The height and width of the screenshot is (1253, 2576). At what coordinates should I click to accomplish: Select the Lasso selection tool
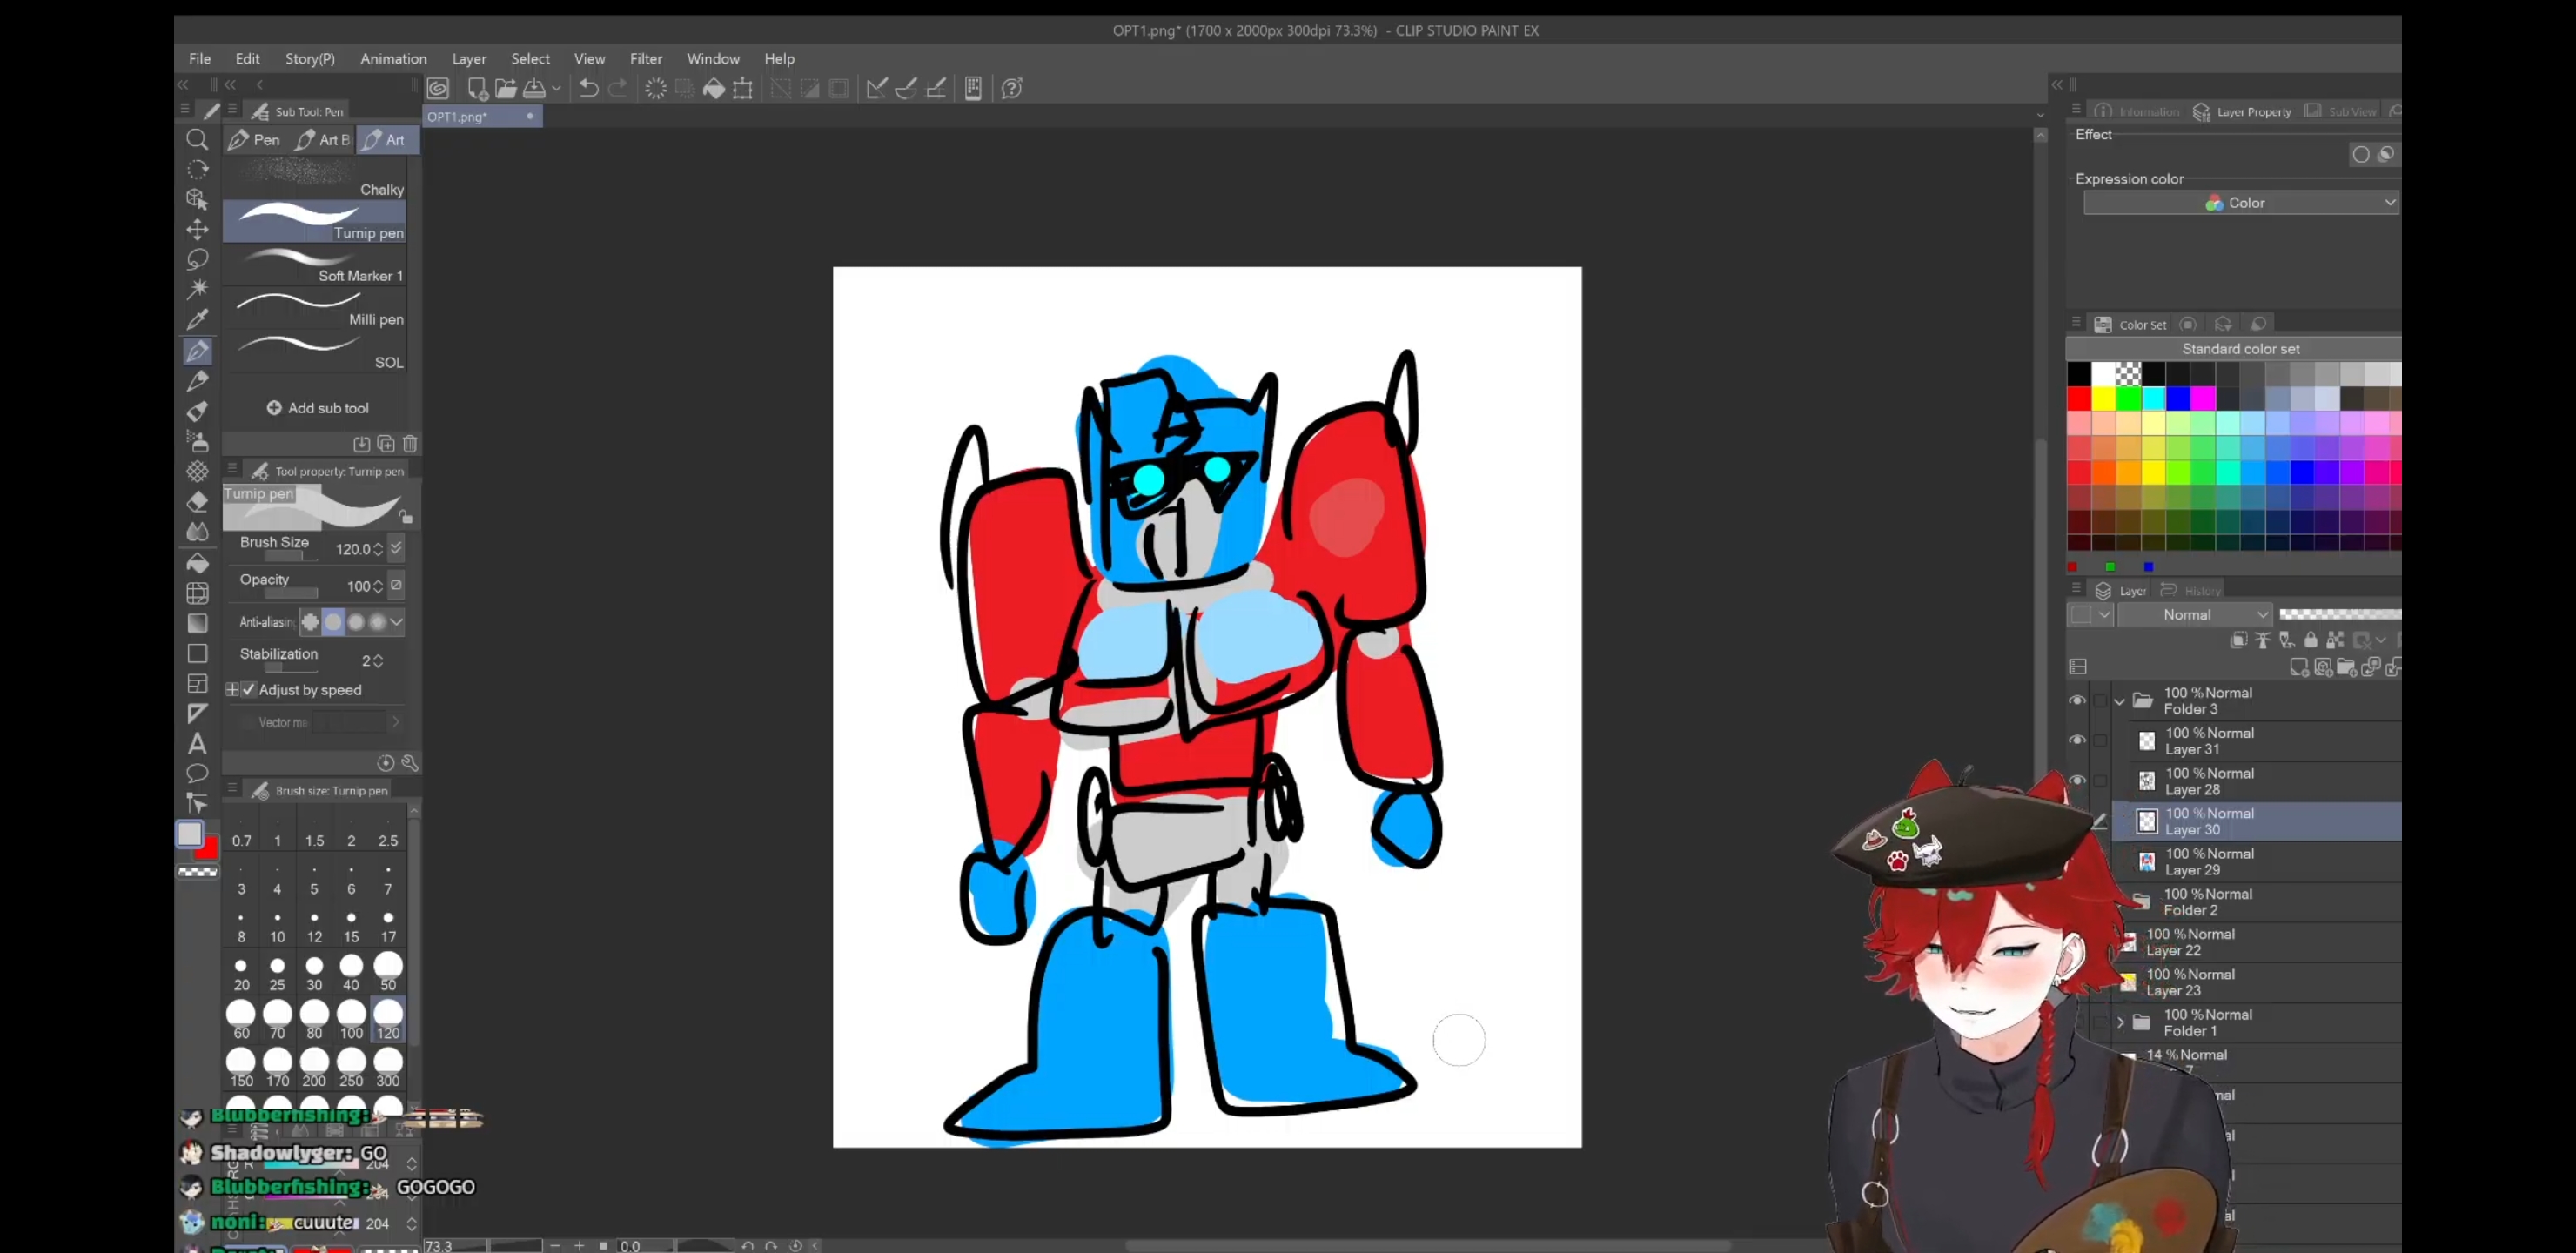(197, 260)
